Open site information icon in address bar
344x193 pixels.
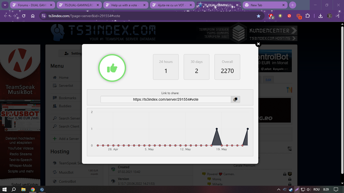pos(44,16)
